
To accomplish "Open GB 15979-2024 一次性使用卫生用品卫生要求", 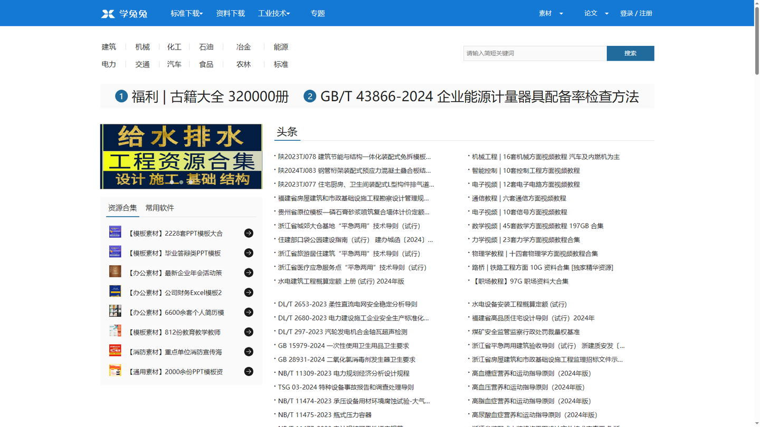I will tap(344, 346).
